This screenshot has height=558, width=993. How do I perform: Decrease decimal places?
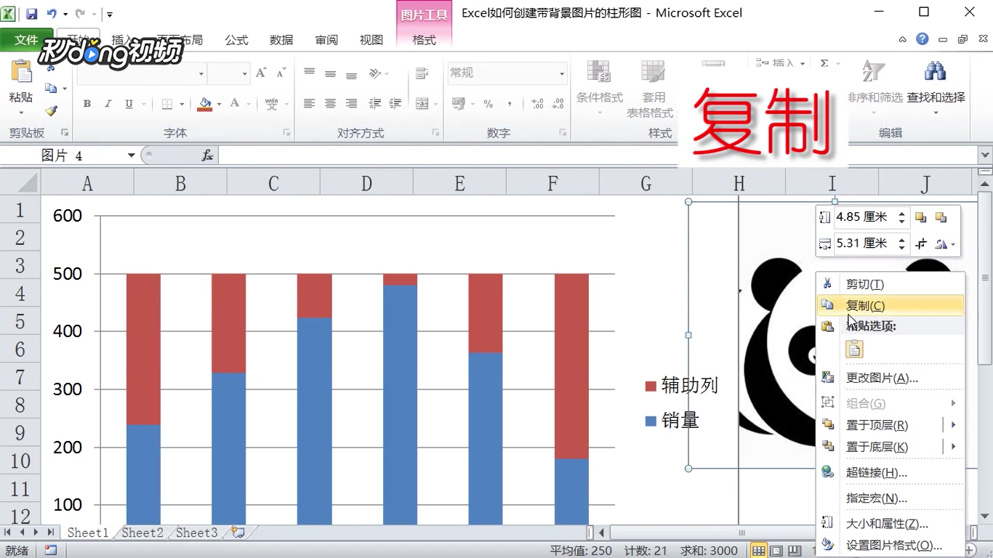pyautogui.click(x=558, y=104)
